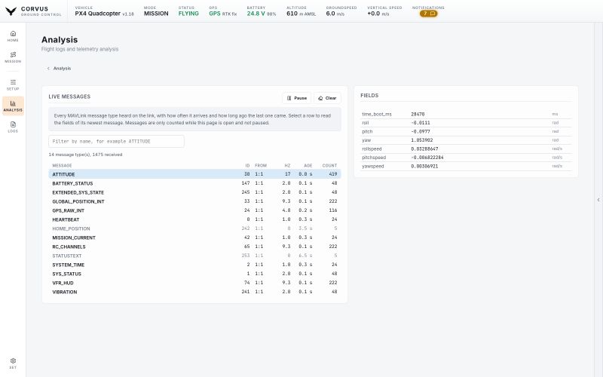Select the GPS_RAW_INT message row
Image resolution: width=603 pixels, height=377 pixels.
click(194, 210)
